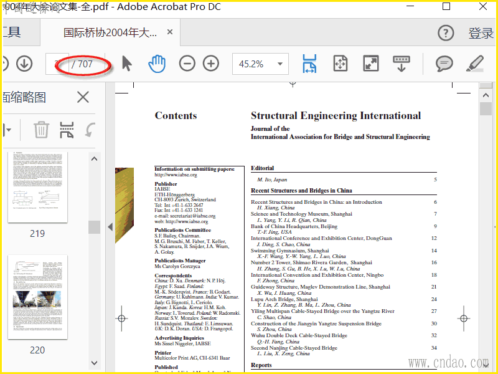Delete selected pages with trash icon
Viewport: 498px width, 374px height.
41,130
